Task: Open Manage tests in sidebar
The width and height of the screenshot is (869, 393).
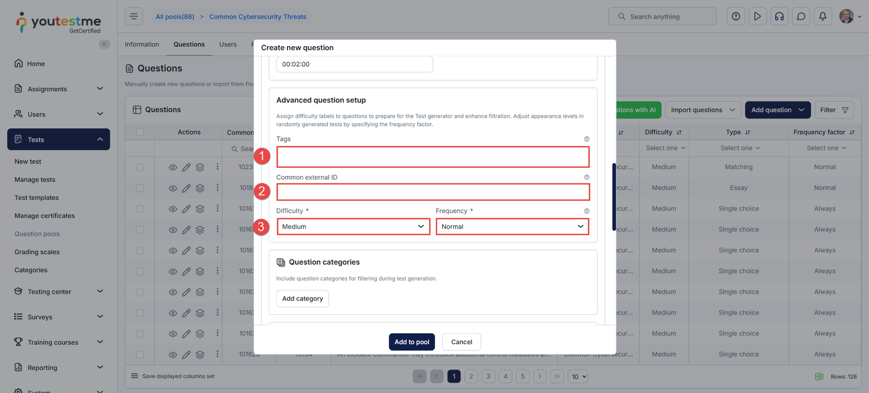Action: [x=35, y=180]
